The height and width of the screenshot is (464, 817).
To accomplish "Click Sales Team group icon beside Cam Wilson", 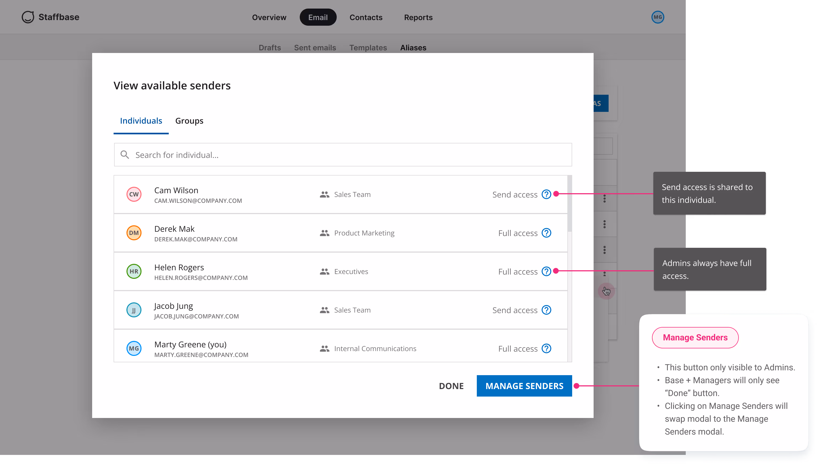I will pos(324,194).
